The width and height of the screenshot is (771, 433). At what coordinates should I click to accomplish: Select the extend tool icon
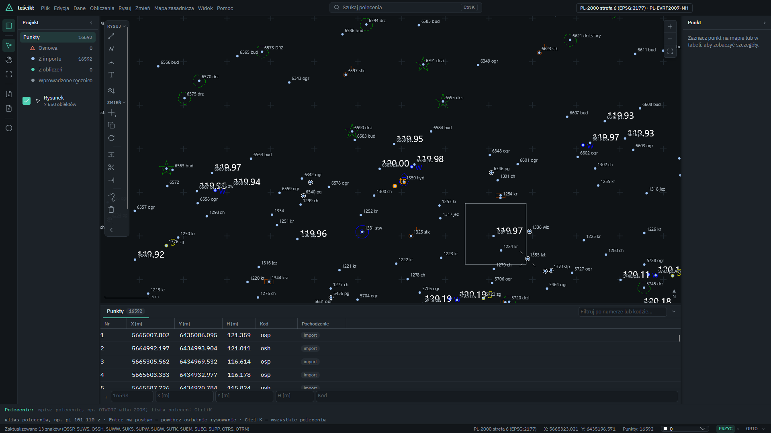pos(112,180)
